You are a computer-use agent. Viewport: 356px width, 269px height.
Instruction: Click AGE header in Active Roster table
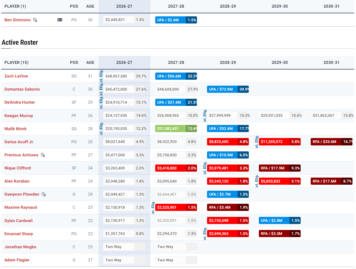click(x=90, y=62)
